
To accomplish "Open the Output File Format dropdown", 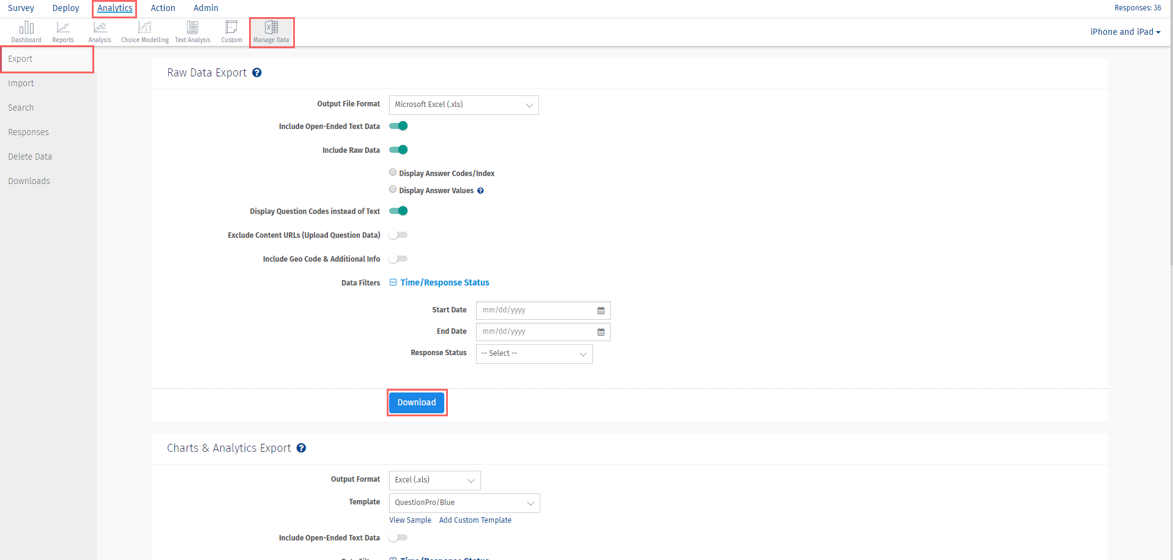I will pyautogui.click(x=463, y=105).
